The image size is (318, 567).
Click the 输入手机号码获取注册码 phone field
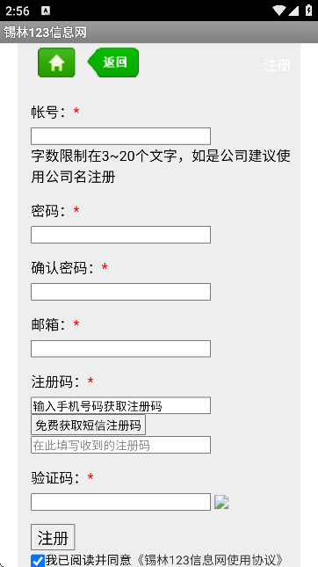point(120,405)
